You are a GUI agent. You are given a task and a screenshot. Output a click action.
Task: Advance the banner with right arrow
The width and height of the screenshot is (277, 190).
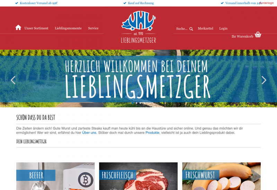[x=264, y=80]
